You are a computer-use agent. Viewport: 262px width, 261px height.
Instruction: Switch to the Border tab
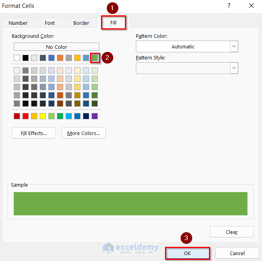click(x=81, y=23)
